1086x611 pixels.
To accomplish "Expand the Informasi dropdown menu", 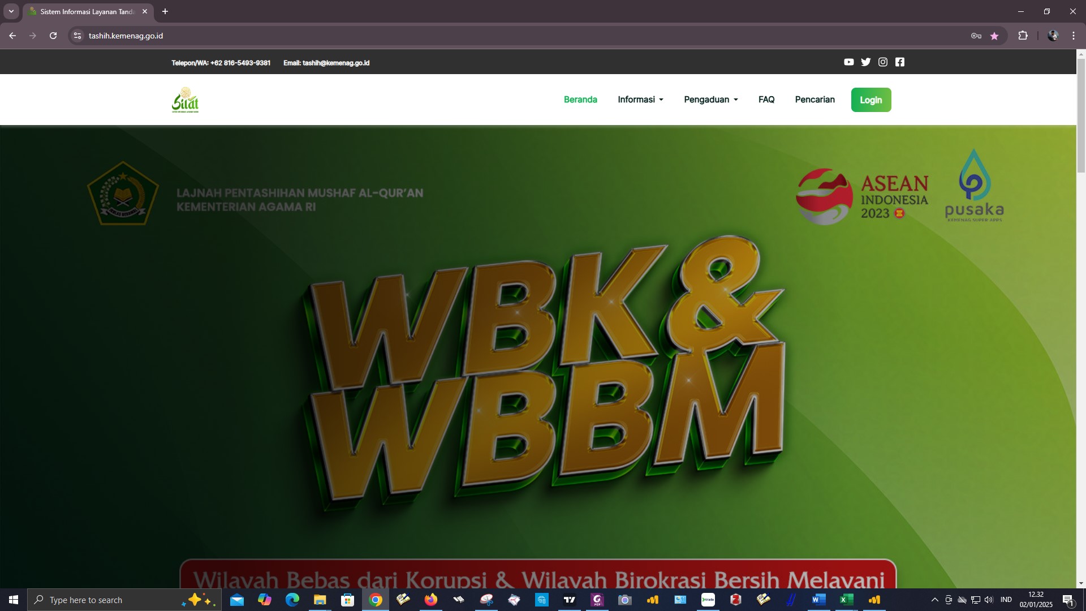I will pyautogui.click(x=640, y=100).
